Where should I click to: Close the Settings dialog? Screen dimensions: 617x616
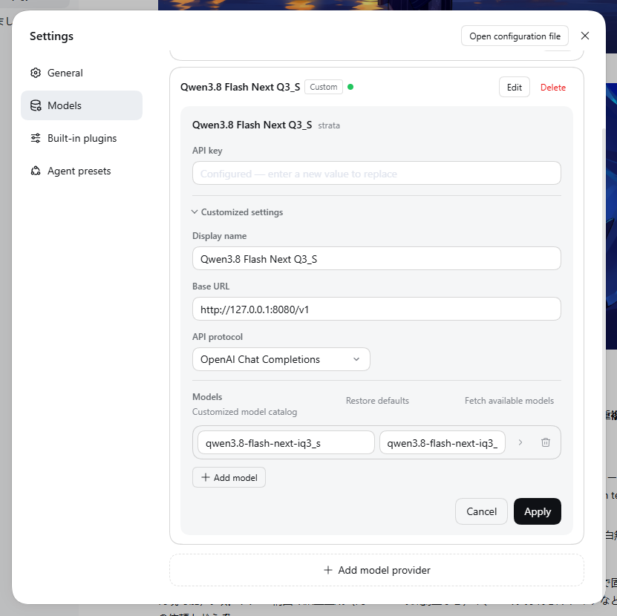[585, 36]
